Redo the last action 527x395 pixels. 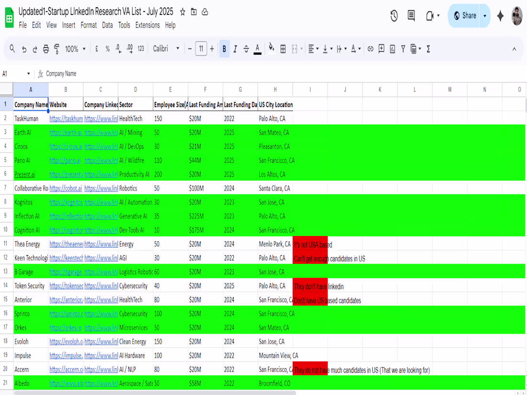tap(35, 49)
